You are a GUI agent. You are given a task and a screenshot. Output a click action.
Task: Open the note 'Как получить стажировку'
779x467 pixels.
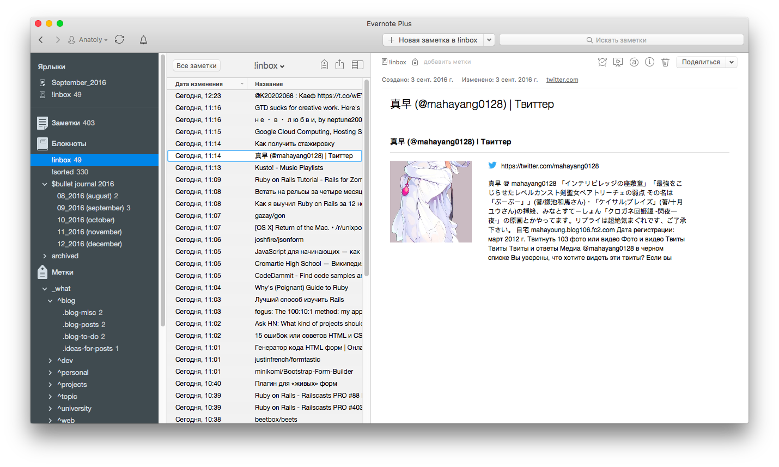tap(265, 144)
